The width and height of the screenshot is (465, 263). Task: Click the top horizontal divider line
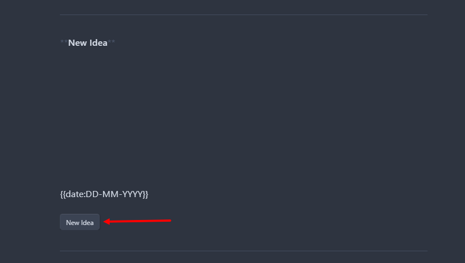click(x=243, y=15)
